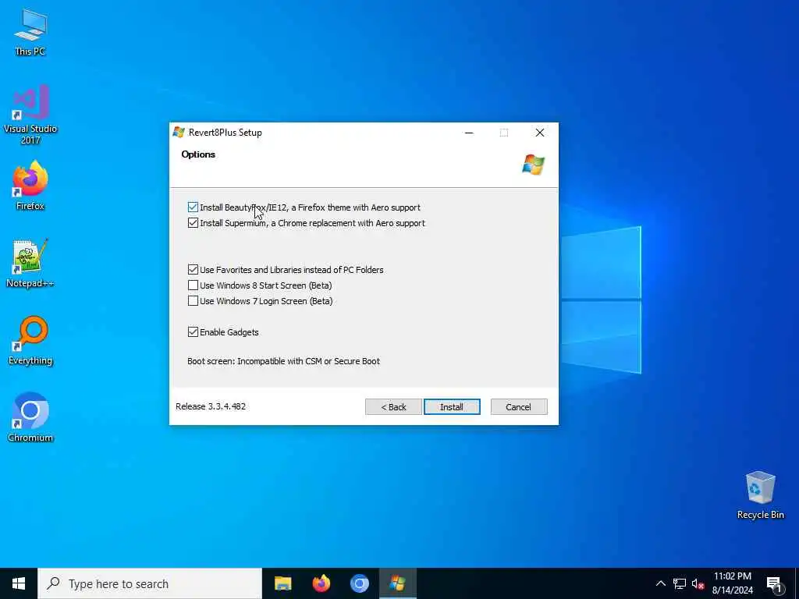Select the Recycle Bin desktop icon

[760, 495]
